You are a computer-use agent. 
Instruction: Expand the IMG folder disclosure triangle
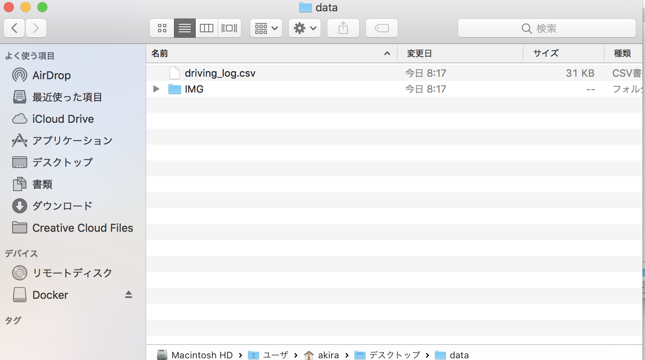click(156, 89)
